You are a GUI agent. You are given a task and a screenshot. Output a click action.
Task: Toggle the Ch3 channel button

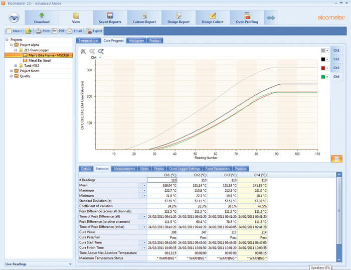[336, 68]
